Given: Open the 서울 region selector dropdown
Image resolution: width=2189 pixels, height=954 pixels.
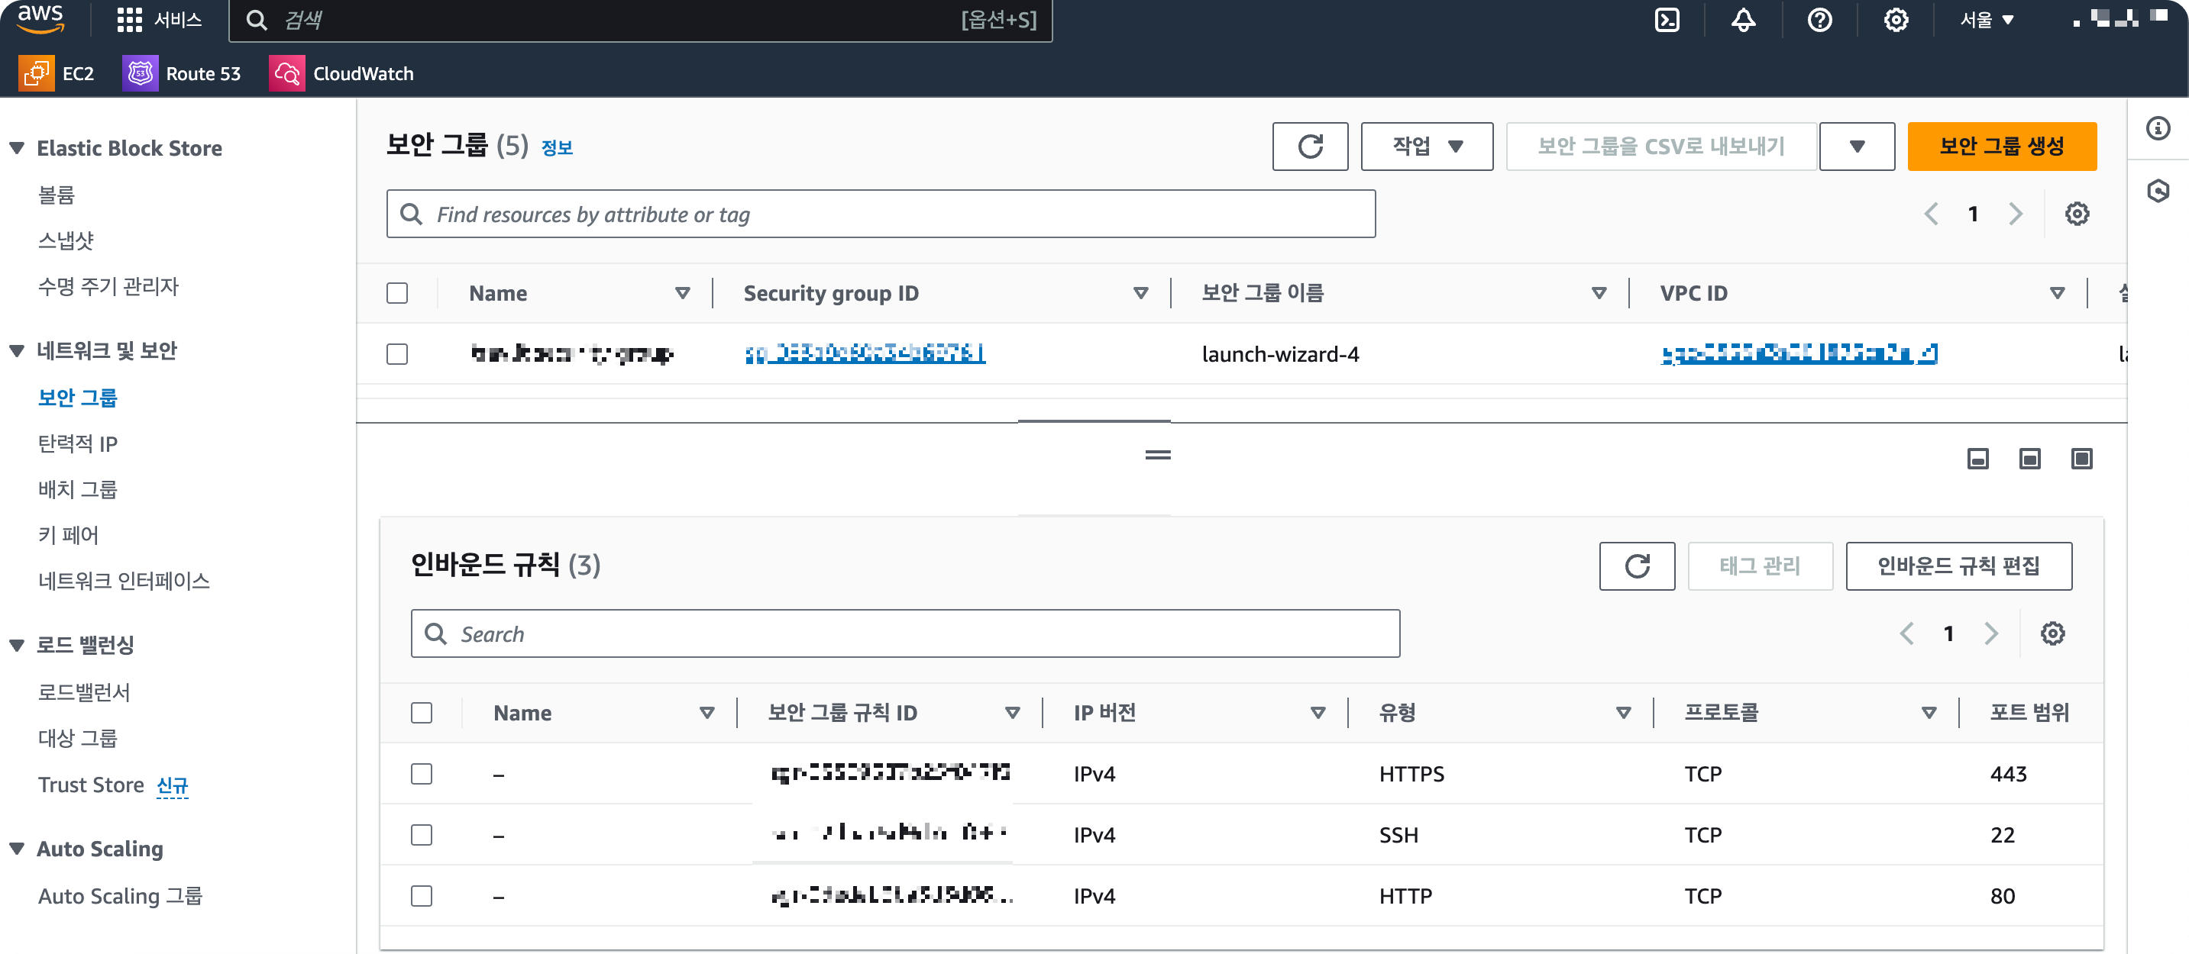Looking at the screenshot, I should [x=1986, y=20].
